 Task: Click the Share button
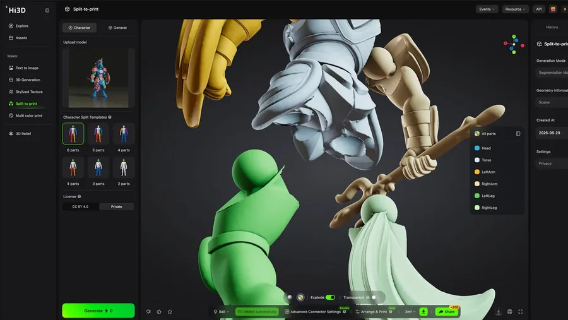(447, 312)
